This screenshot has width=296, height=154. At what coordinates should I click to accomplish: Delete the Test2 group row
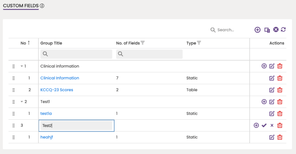[x=279, y=126]
